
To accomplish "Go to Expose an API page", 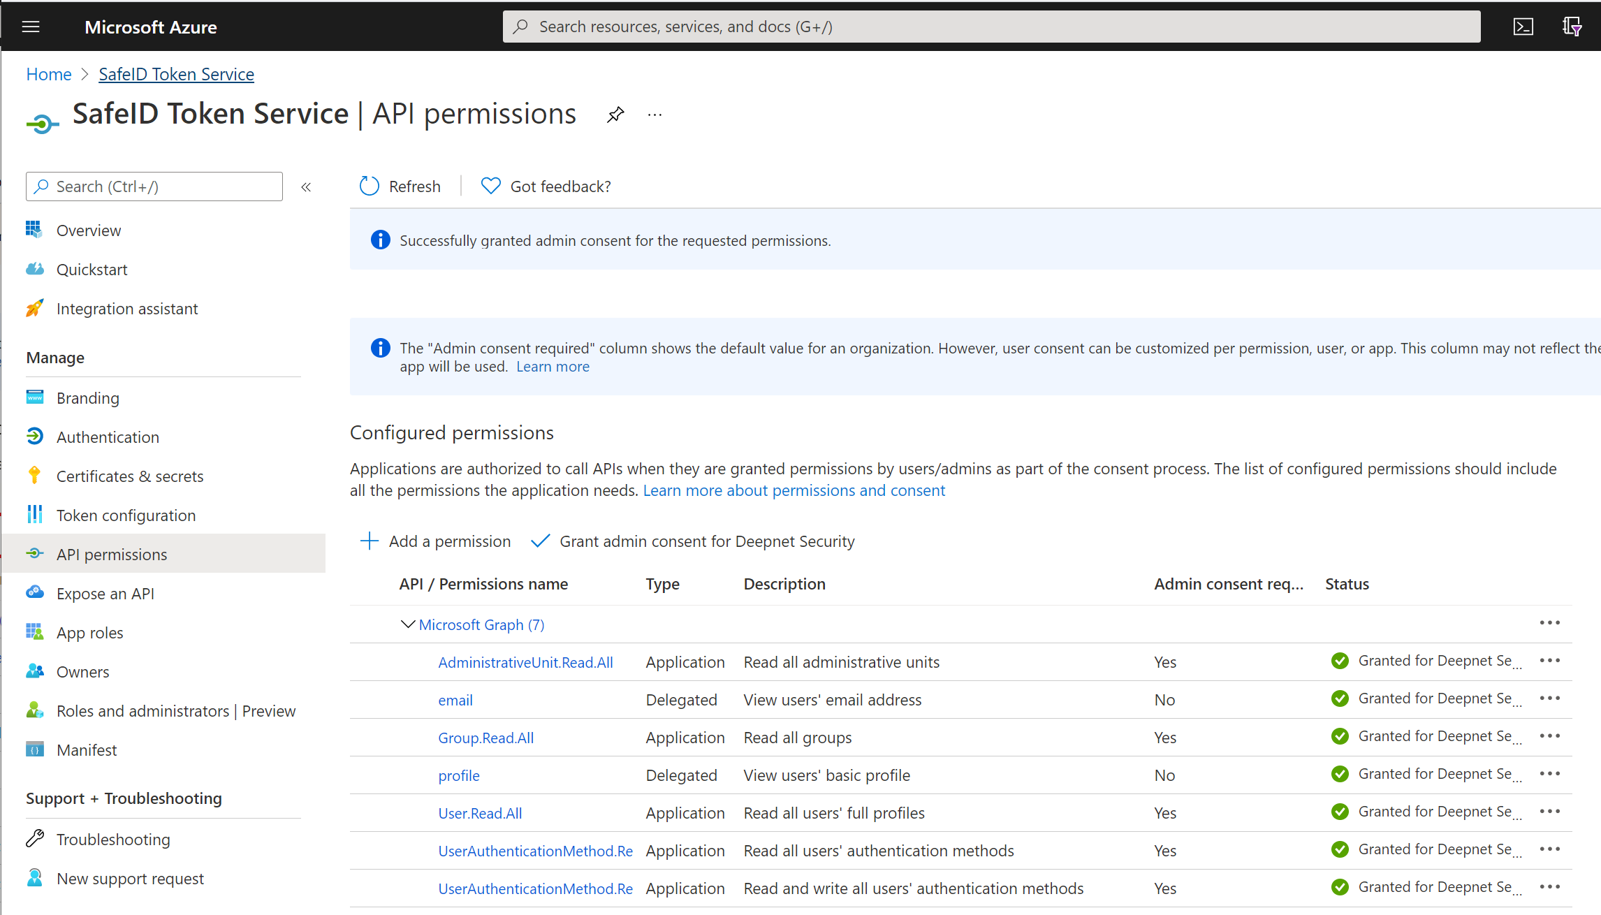I will point(105,594).
